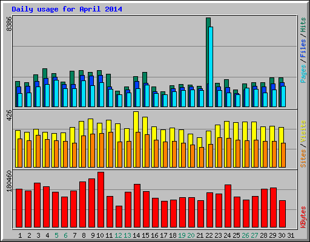Screen dimensions: 310x242
Task: Click the red KBytes bar for day 24
Action: click(228, 206)
